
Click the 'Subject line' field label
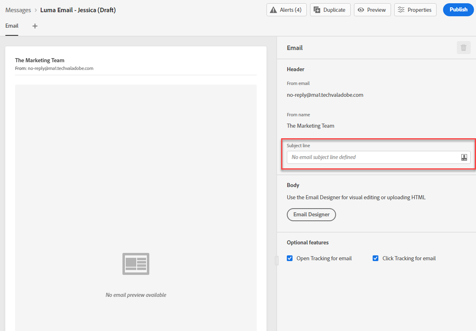point(298,146)
